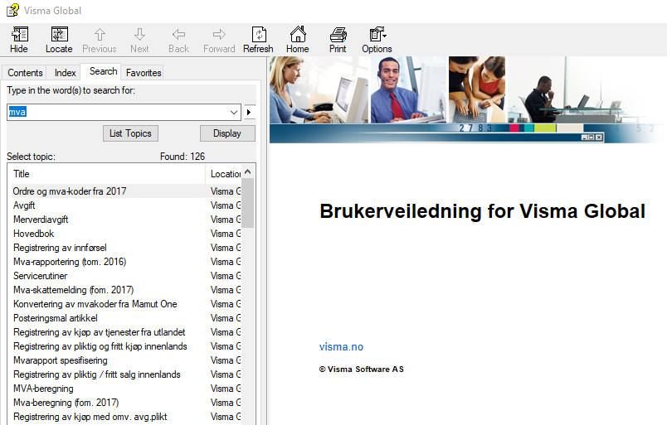Viewport: 667px width, 425px height.
Task: Open the visma.no link
Action: [341, 347]
